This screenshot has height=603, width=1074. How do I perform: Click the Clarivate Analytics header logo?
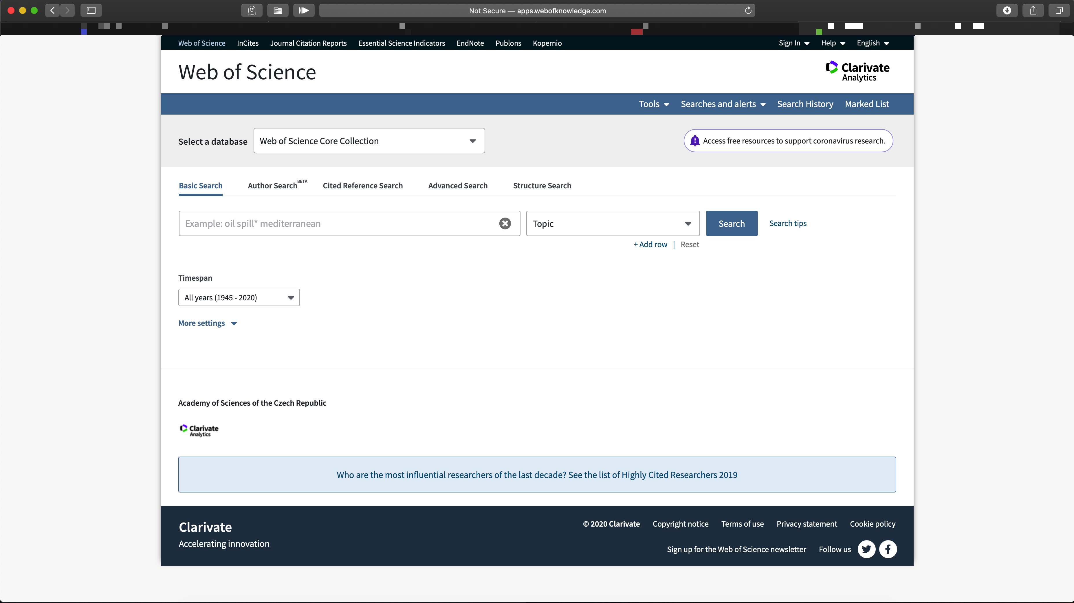point(857,72)
